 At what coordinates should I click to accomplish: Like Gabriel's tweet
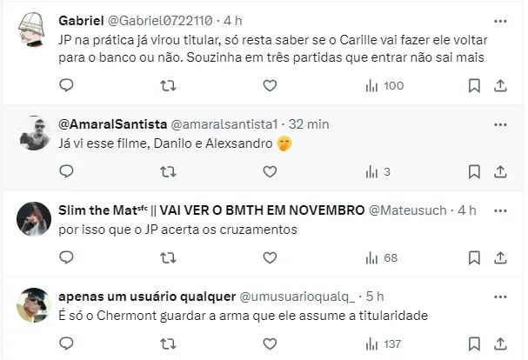pyautogui.click(x=270, y=85)
